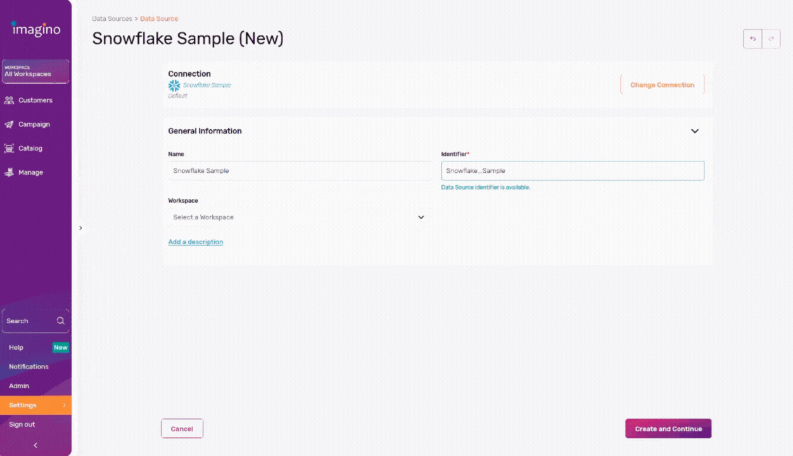Click the redo arrow button
Image resolution: width=793 pixels, height=456 pixels.
(x=771, y=39)
